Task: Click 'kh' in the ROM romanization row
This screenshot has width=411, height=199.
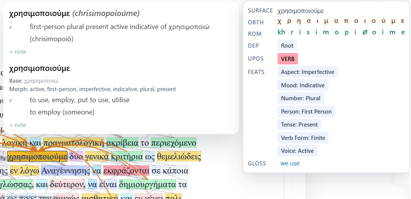Action: pos(281,32)
